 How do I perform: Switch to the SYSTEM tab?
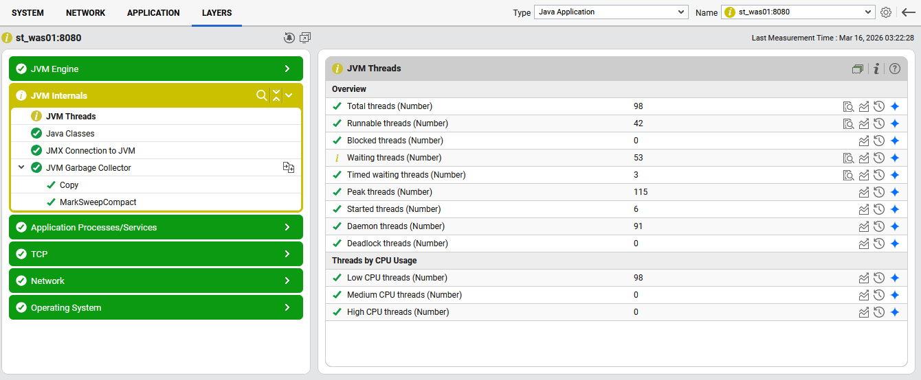(x=27, y=13)
